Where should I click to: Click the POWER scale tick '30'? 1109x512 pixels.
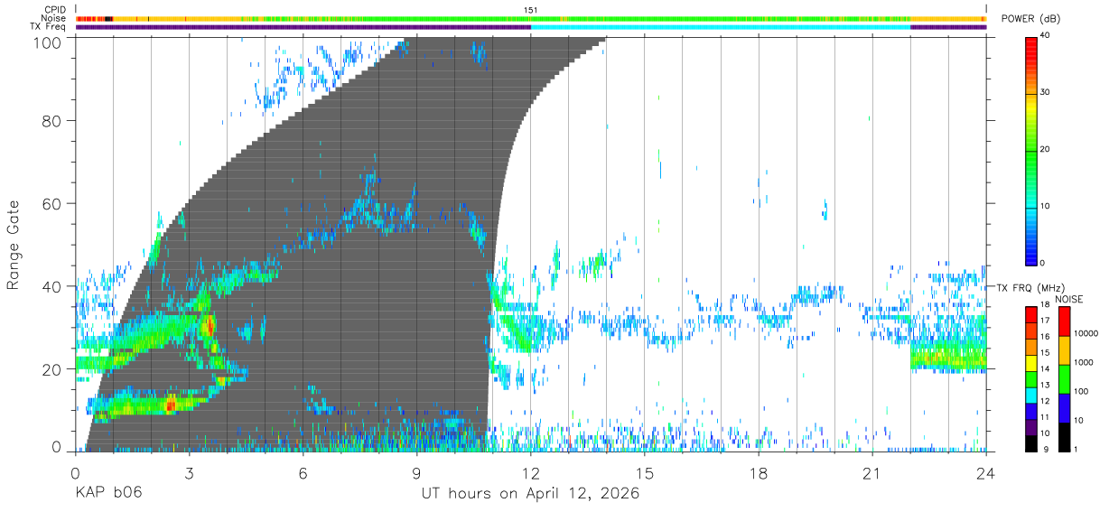click(1047, 93)
